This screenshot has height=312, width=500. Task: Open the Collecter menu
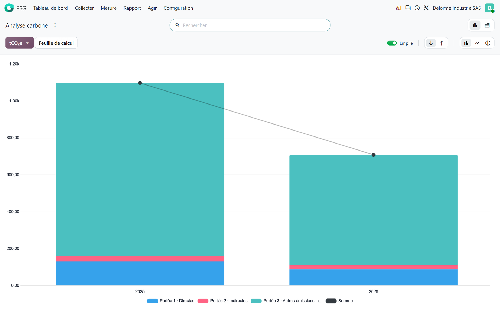click(84, 8)
